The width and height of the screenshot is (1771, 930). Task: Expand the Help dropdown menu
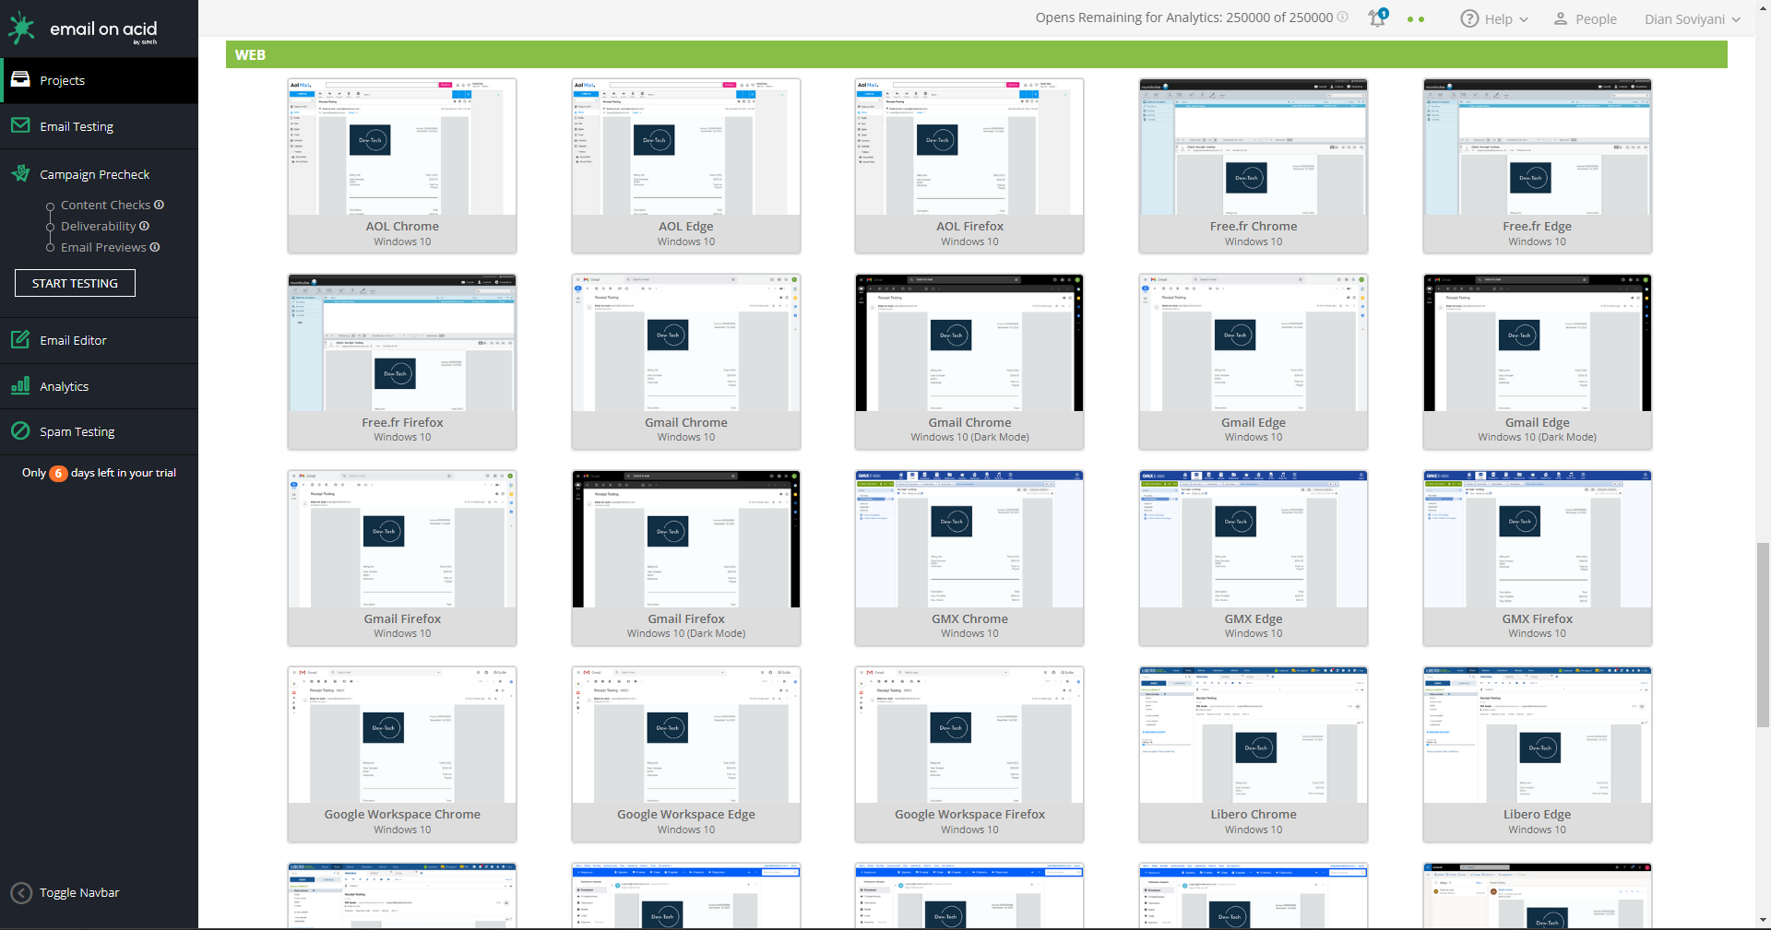tap(1494, 18)
